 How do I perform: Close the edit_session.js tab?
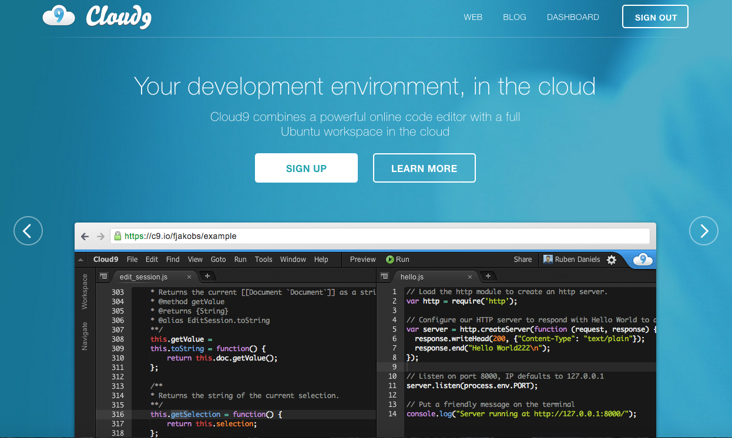[x=189, y=277]
